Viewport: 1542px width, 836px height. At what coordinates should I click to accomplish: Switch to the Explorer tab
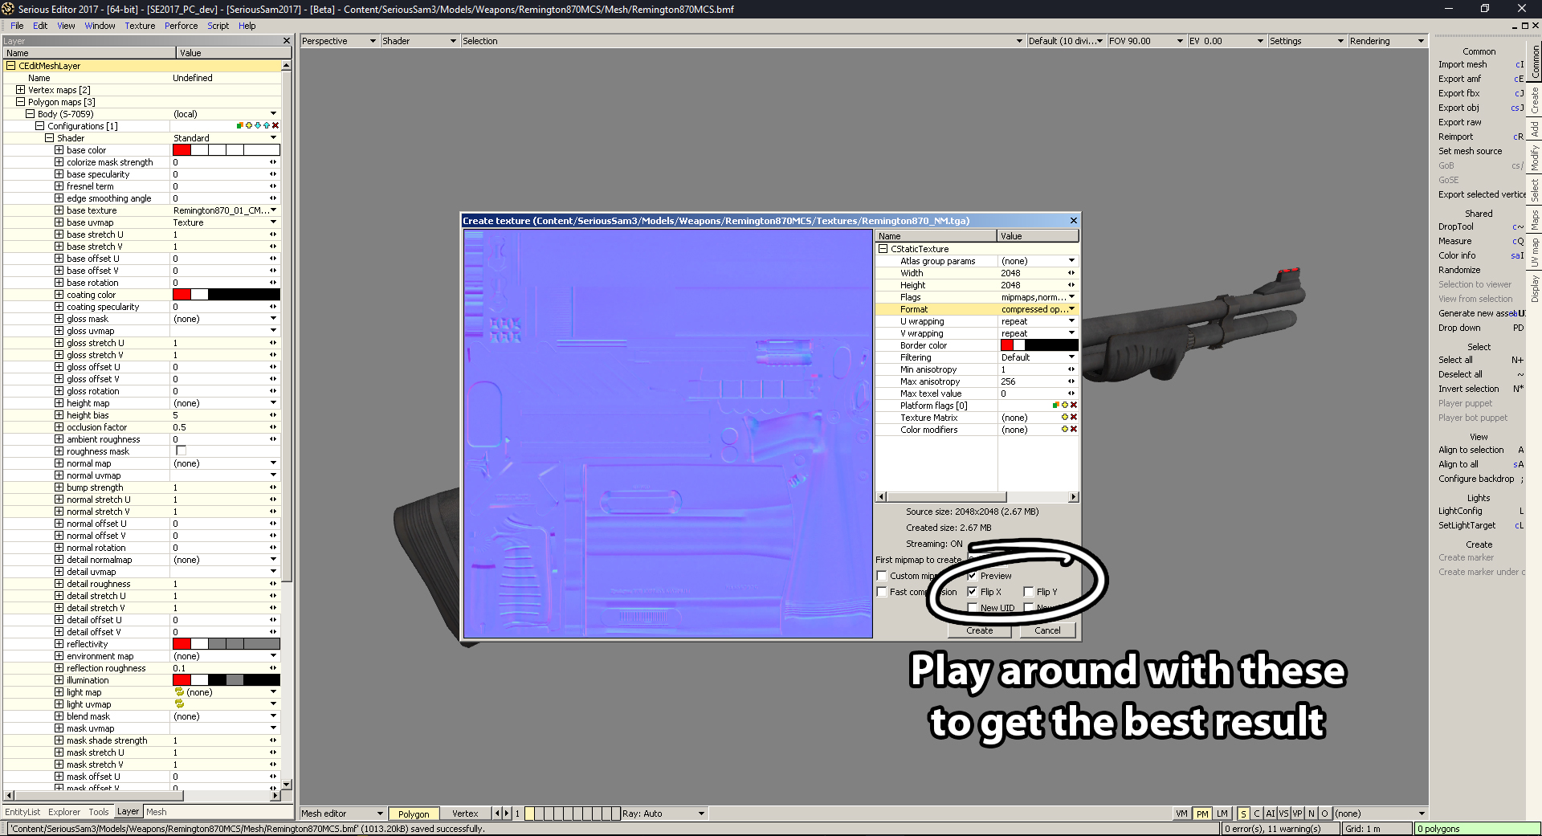pos(64,812)
